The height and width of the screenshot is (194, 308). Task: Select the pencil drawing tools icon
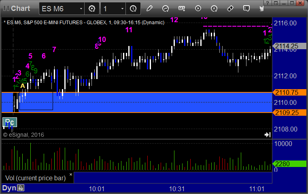coord(149,8)
